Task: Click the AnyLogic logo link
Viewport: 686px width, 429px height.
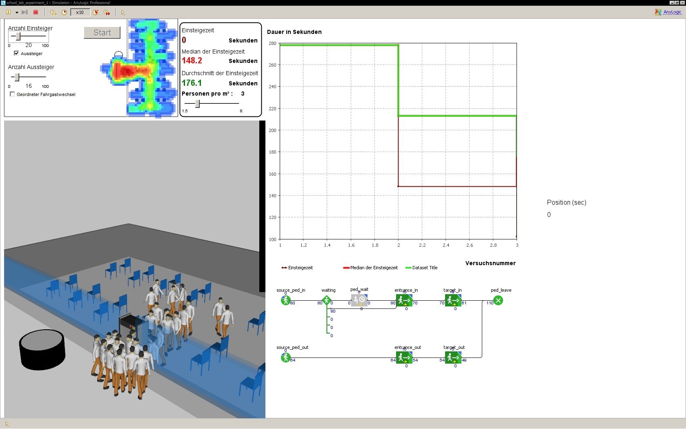Action: click(668, 12)
